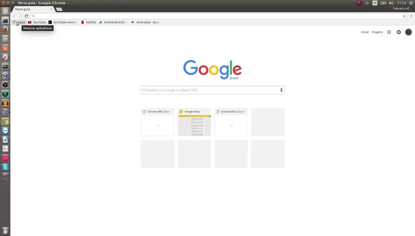Screen dimensions: 415x236
Task: Open the network indicator in top panel
Action: click(x=367, y=3)
